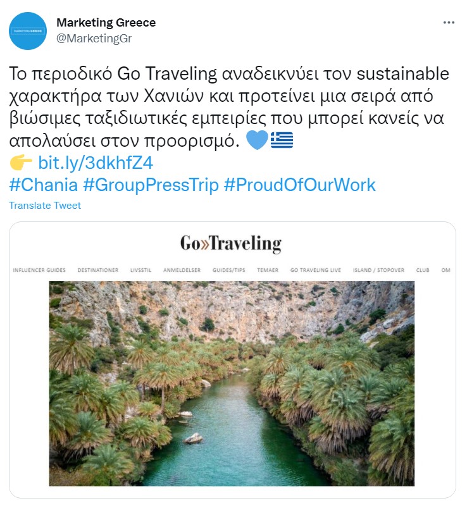Screen dimensions: 467x508
Task: Open the tweet's three-dot more menu
Action: point(449,22)
